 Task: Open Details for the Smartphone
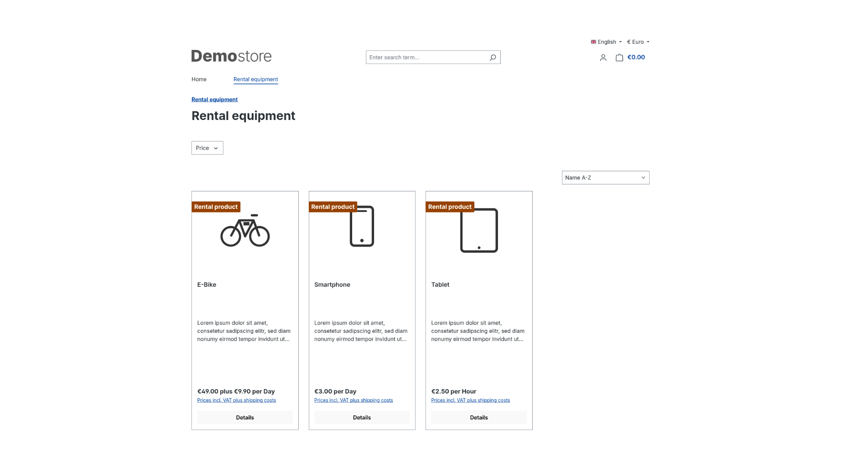click(362, 417)
